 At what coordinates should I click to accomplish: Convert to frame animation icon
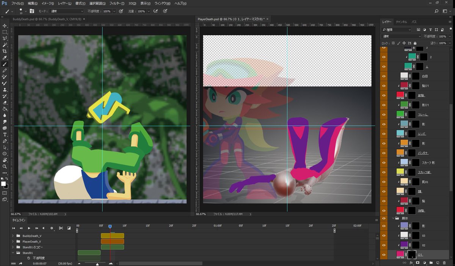(13, 263)
